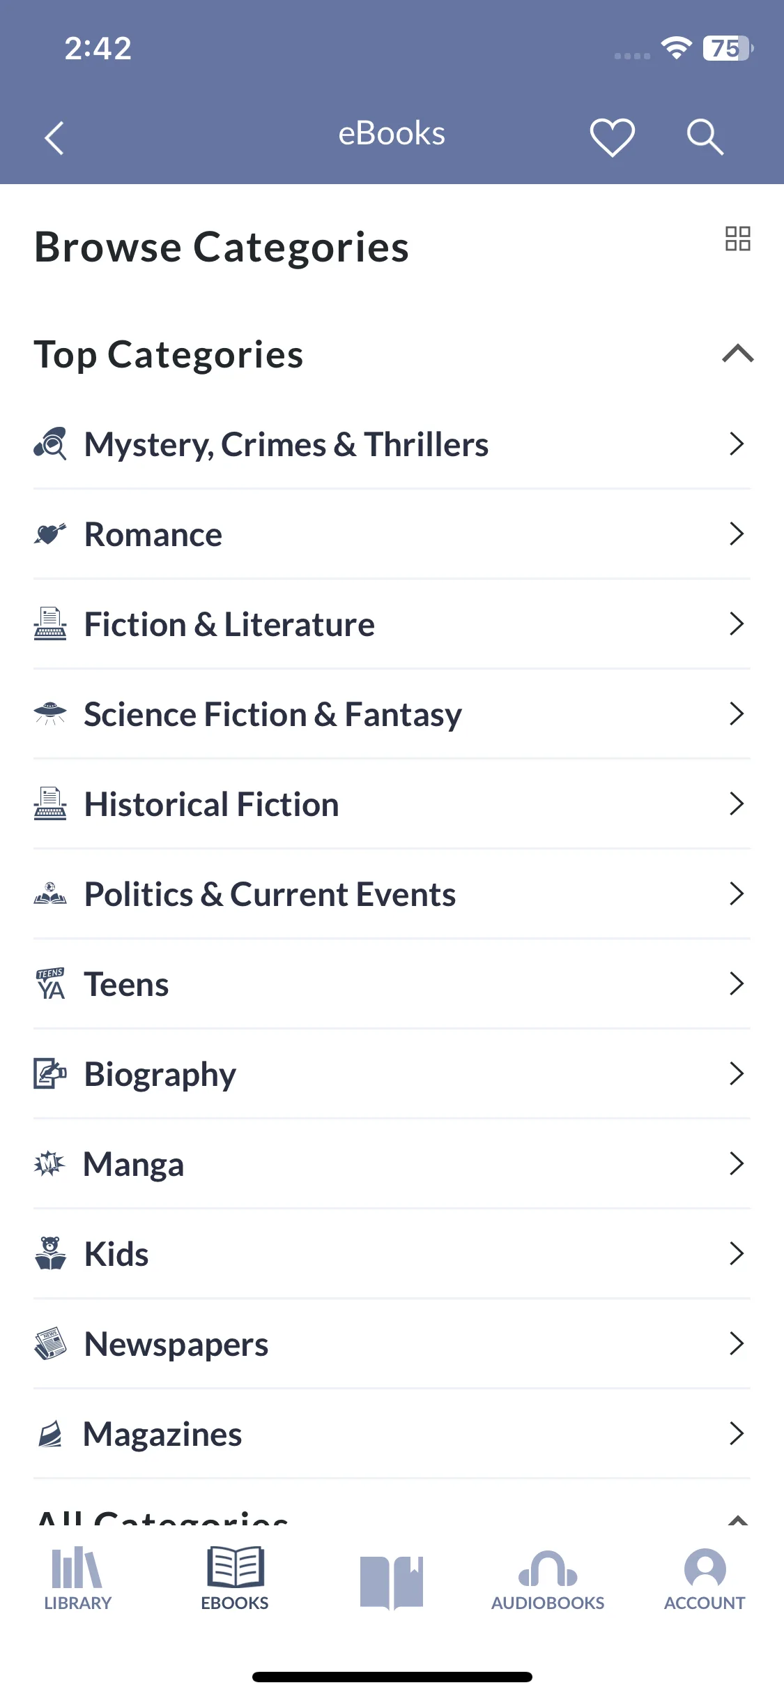Image resolution: width=784 pixels, height=1699 pixels.
Task: Select the eBooks tab icon
Action: coord(235,1566)
